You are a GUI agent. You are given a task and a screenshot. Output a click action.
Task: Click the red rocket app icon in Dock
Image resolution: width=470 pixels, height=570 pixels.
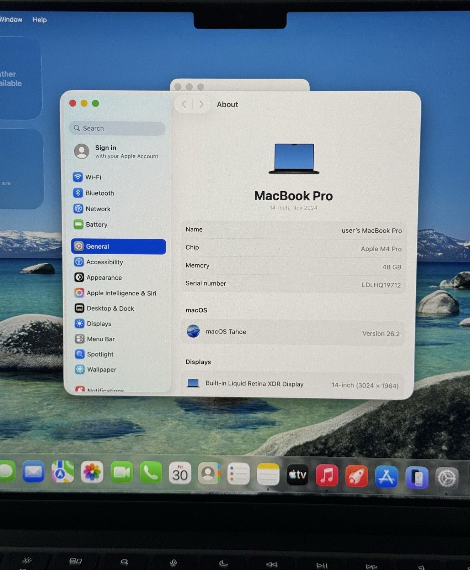click(356, 476)
